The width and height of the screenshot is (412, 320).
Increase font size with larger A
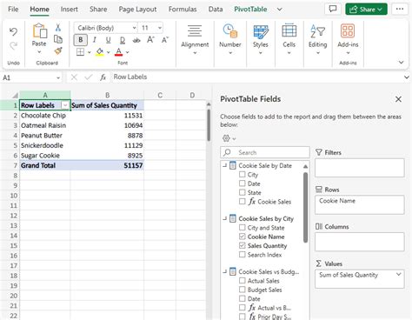point(150,40)
